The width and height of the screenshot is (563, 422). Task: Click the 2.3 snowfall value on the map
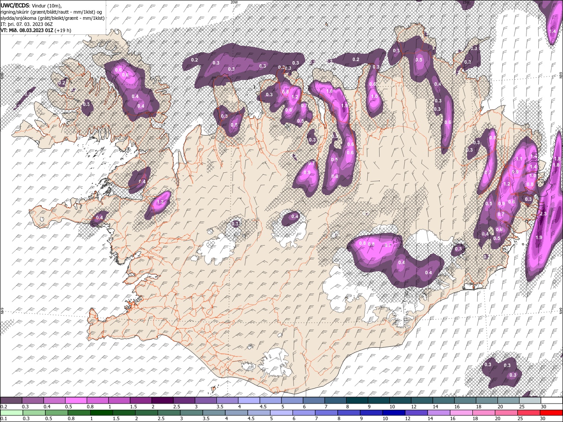(543, 214)
